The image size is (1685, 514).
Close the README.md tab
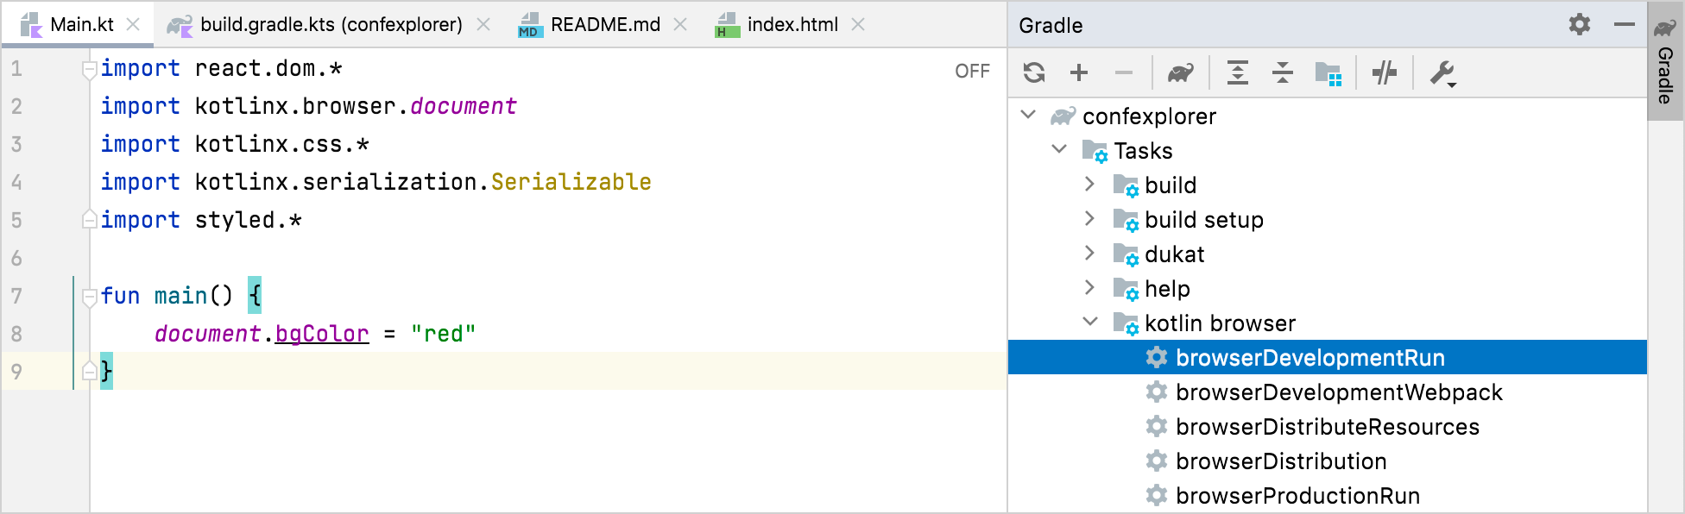pos(681,24)
